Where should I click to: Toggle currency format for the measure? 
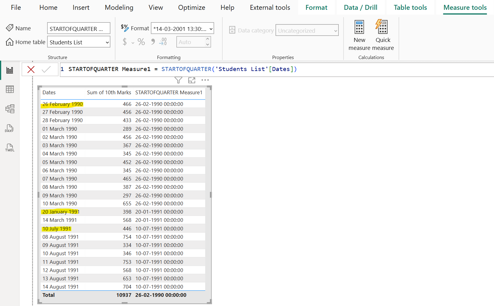coord(125,42)
